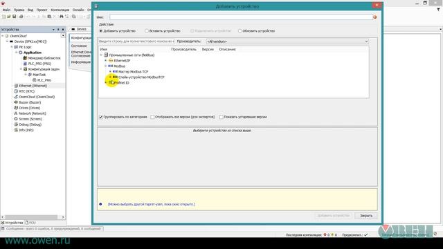Screen dimensions: 443x249
Task: Click the Drives node icon
Action: [16, 108]
